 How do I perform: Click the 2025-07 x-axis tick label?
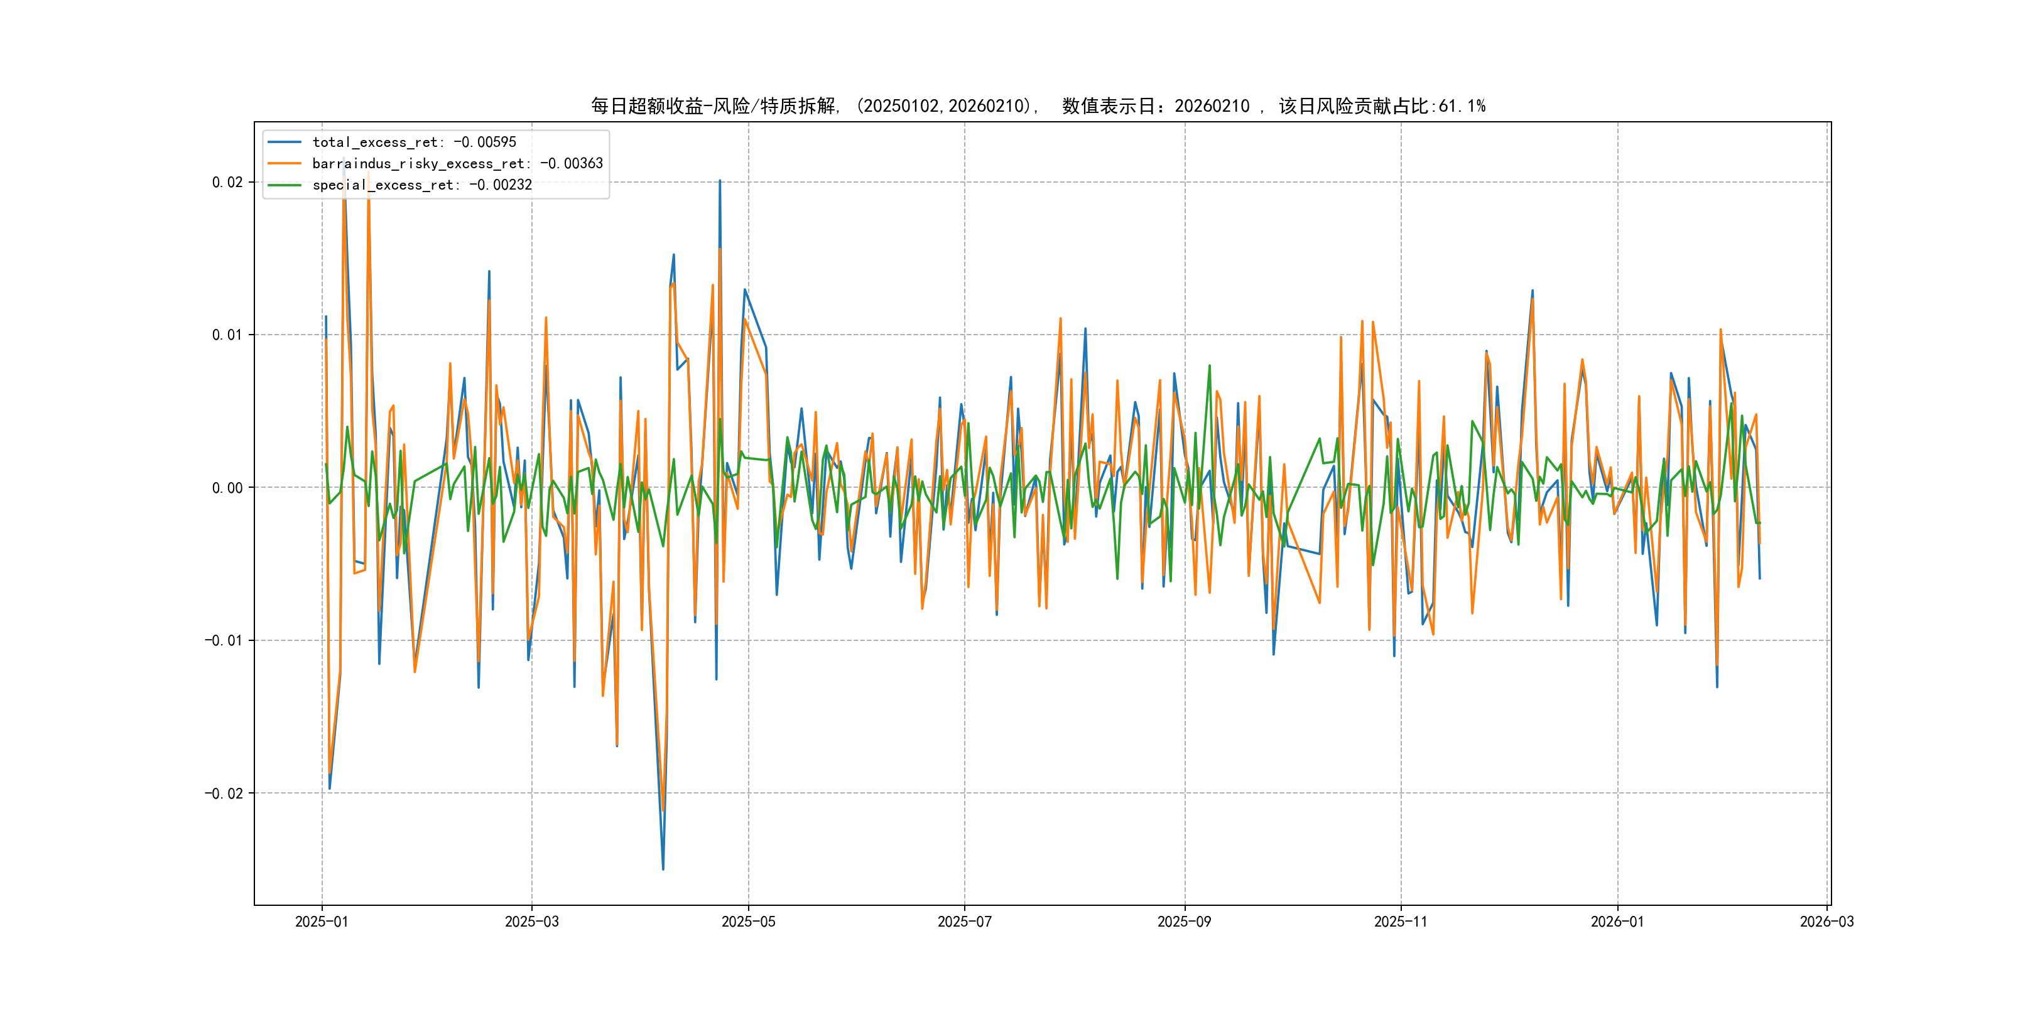point(963,922)
